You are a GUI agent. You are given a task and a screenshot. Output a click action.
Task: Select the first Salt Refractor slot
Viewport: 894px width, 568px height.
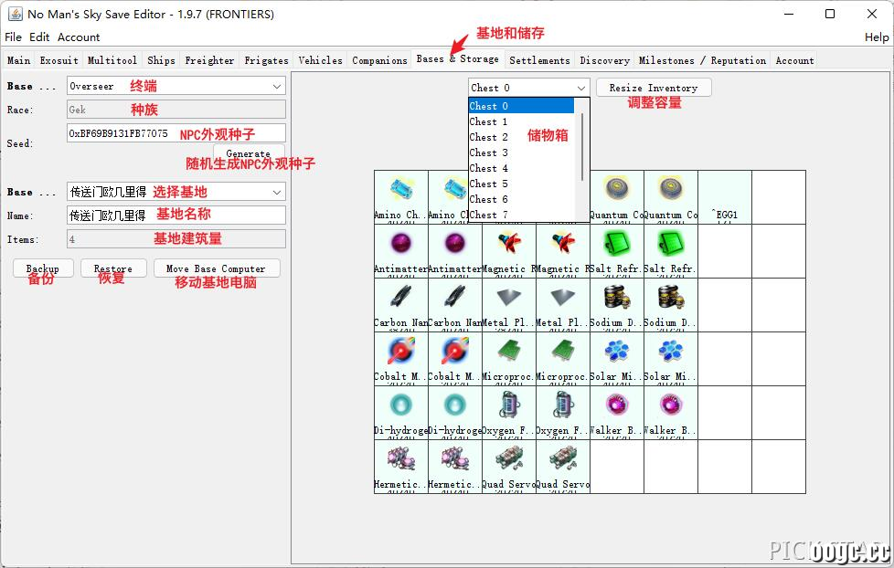point(616,251)
